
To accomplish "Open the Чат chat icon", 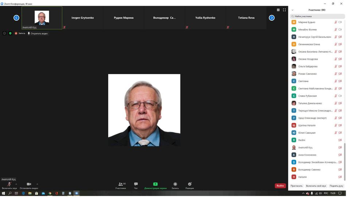I will (136, 184).
